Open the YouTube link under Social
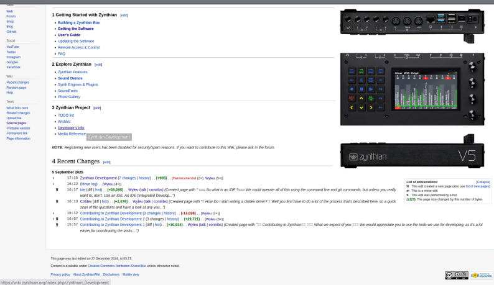 pos(12,47)
